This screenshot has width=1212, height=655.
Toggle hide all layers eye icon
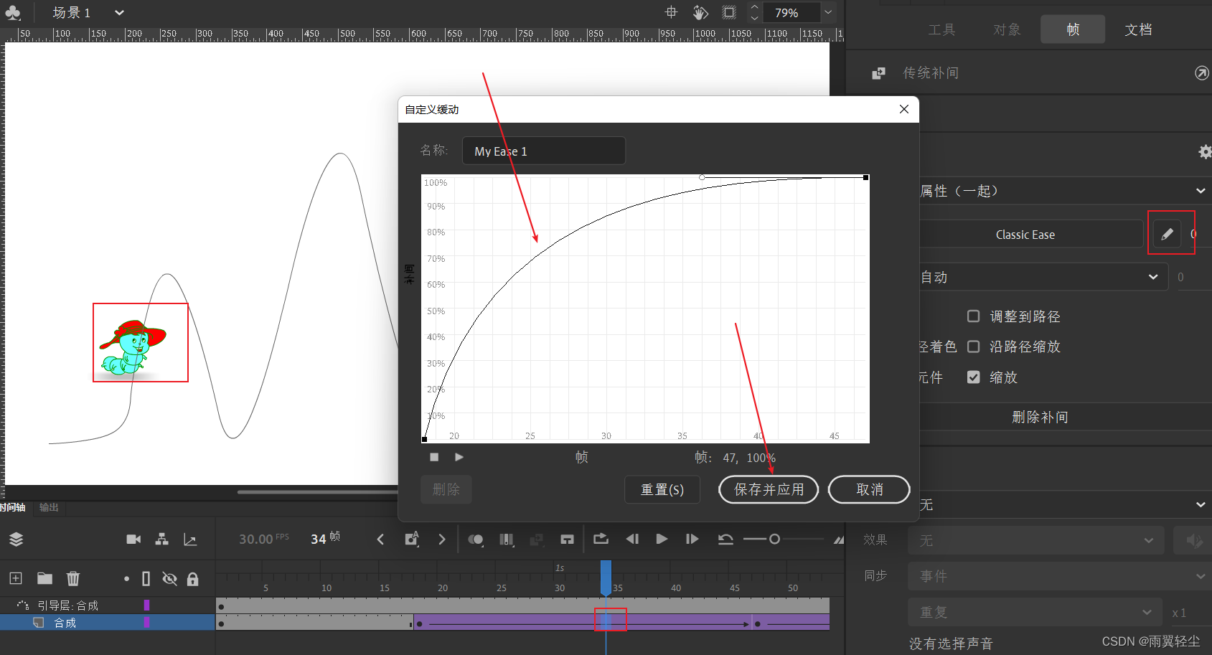click(169, 578)
